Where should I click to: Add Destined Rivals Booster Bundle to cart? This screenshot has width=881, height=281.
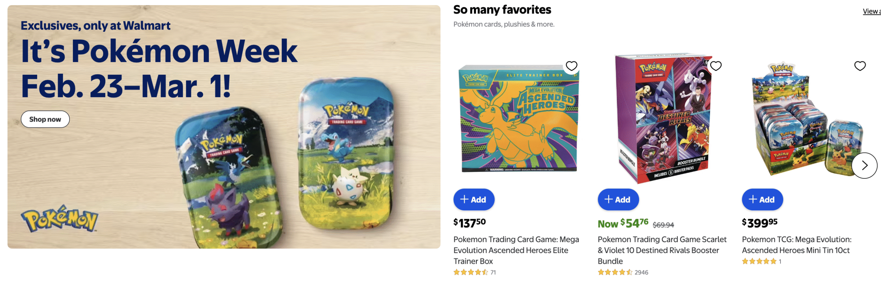(x=618, y=199)
